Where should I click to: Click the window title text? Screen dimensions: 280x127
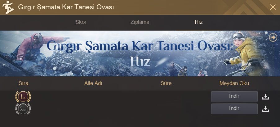point(66,7)
